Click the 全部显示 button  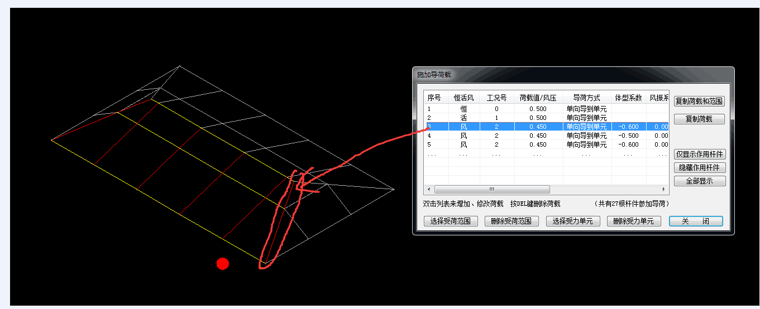click(x=700, y=181)
